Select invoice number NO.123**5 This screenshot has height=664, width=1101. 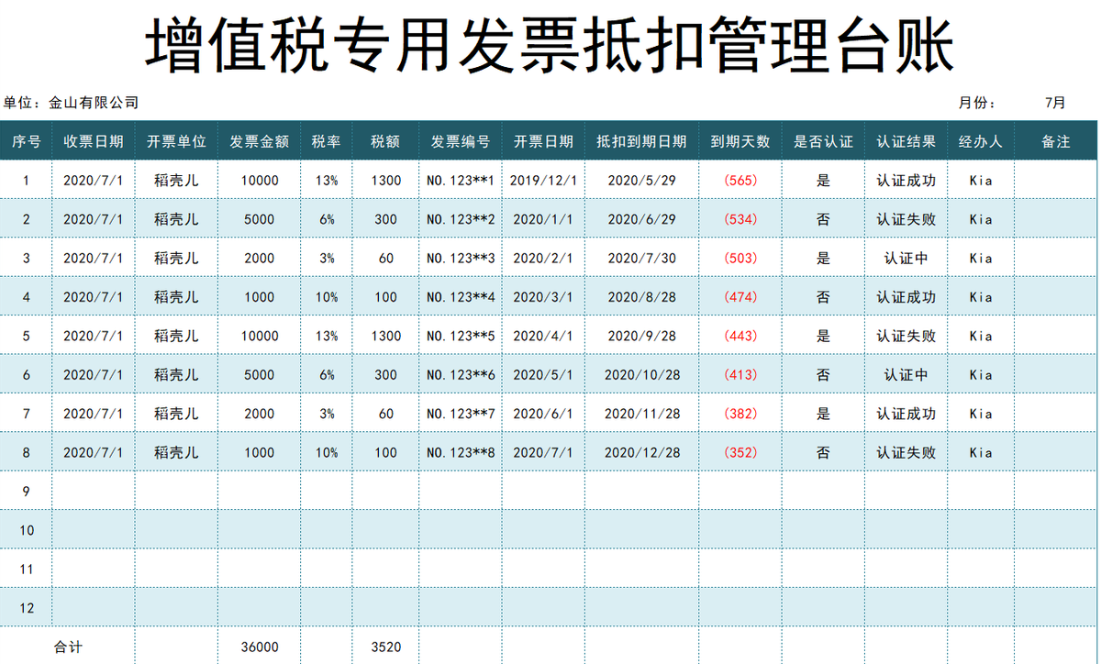pos(461,335)
